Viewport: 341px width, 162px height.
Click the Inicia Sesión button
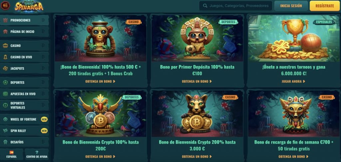click(x=291, y=6)
